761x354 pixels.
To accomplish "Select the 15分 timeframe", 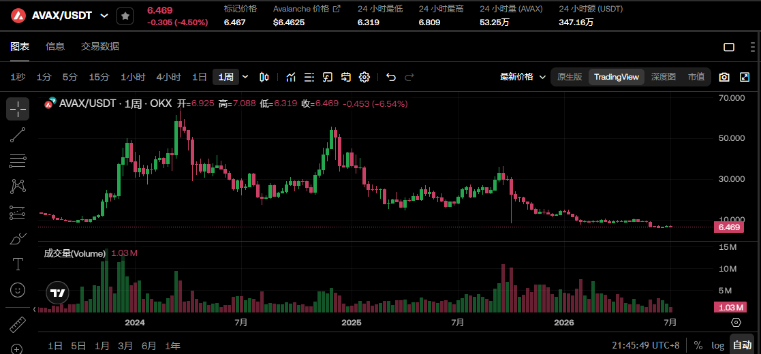I will [x=99, y=77].
